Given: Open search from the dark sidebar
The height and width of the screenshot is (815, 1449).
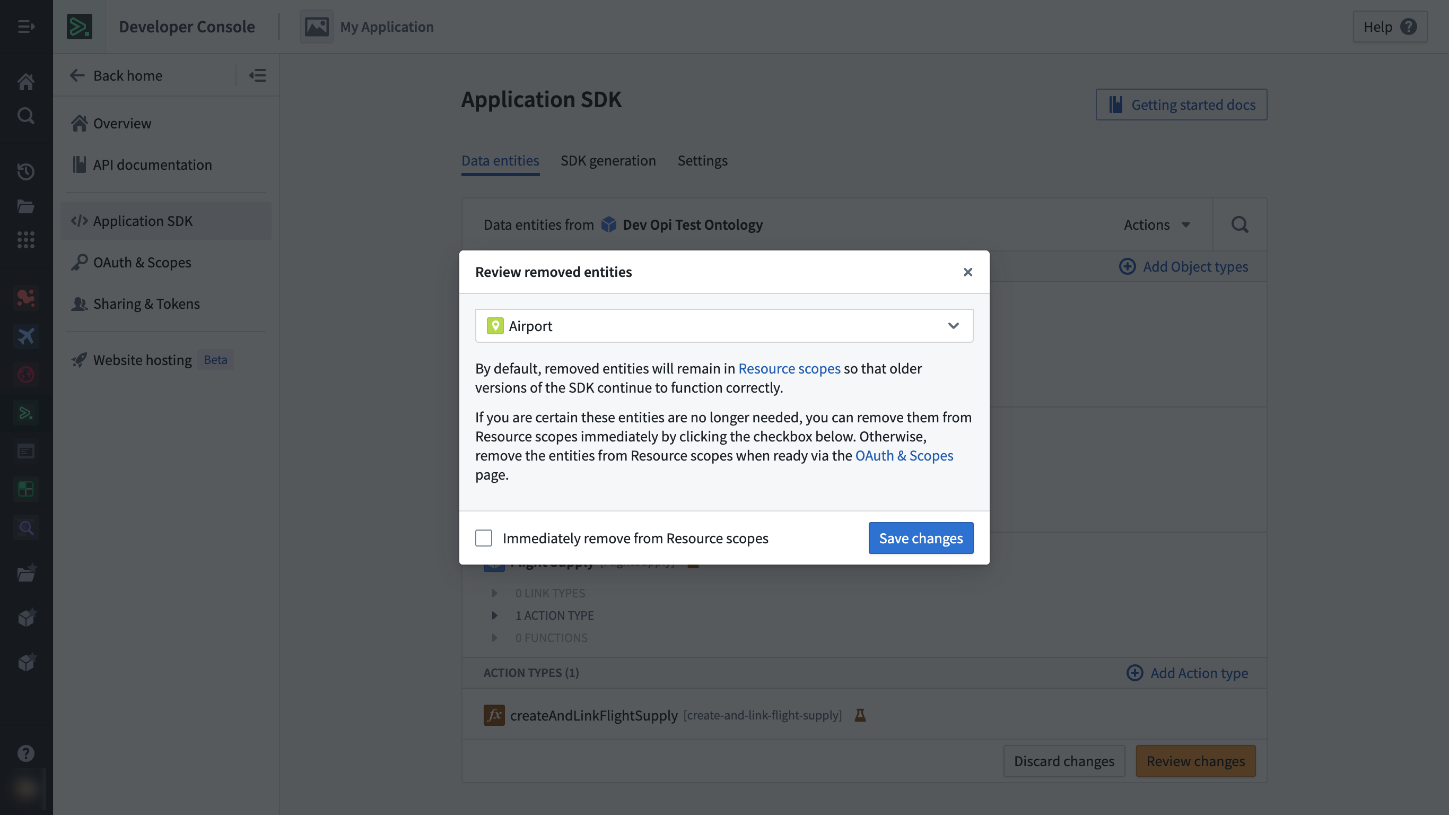Looking at the screenshot, I should pos(26,115).
